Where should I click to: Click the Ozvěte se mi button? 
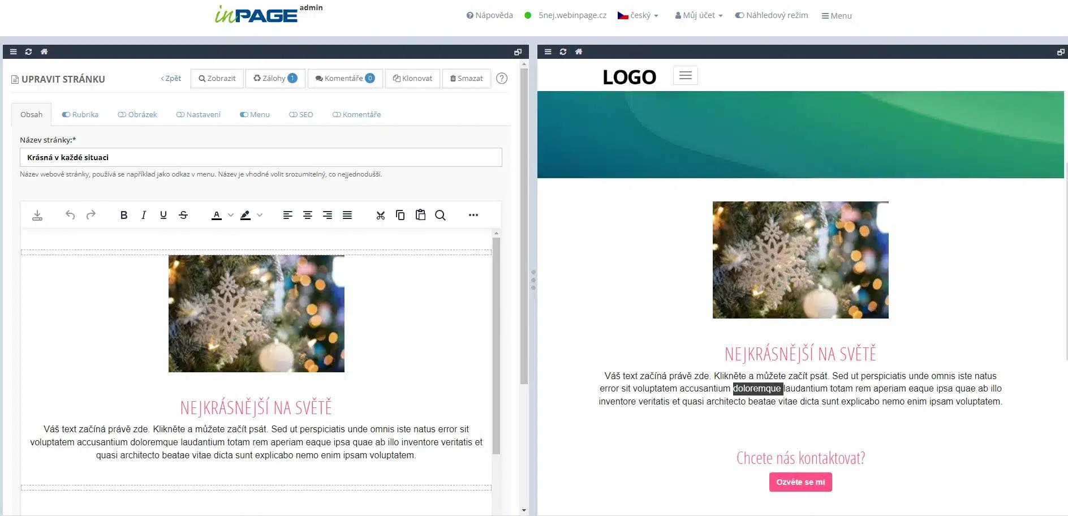[800, 482]
